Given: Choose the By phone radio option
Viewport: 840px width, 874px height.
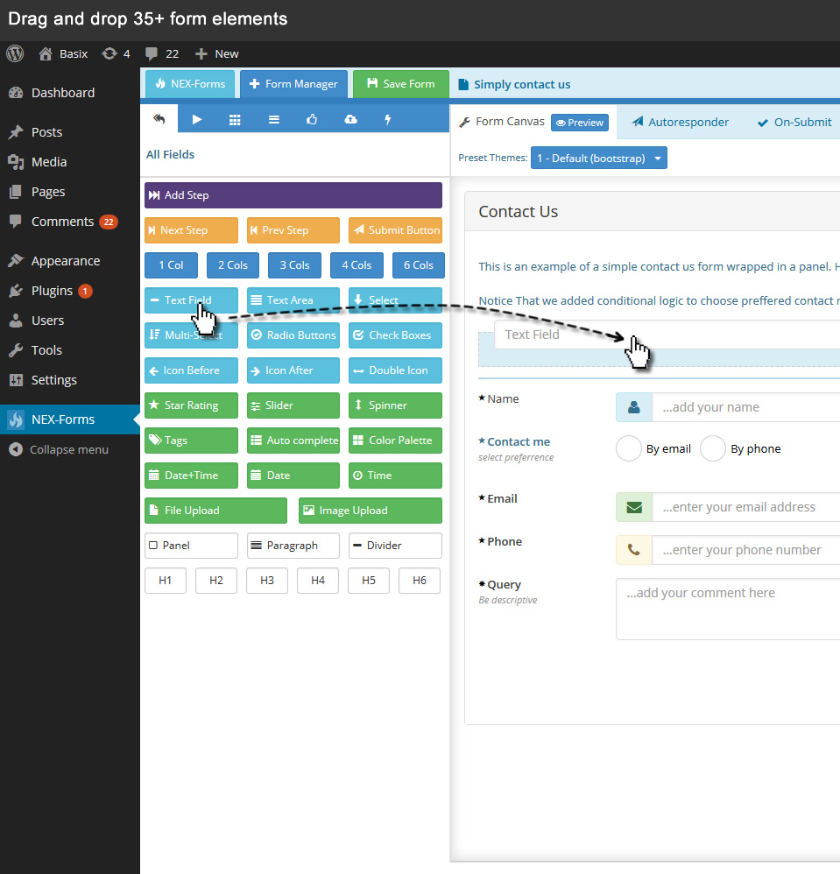Looking at the screenshot, I should (713, 448).
